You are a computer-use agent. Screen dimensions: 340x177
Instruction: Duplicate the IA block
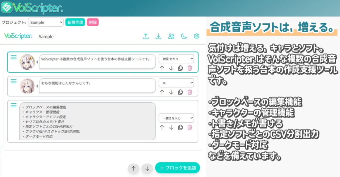[x=180, y=92]
